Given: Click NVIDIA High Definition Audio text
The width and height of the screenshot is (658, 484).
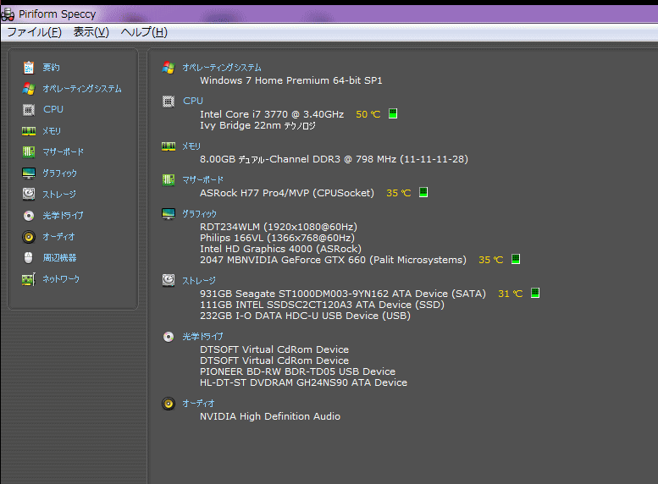Looking at the screenshot, I should click(x=270, y=416).
